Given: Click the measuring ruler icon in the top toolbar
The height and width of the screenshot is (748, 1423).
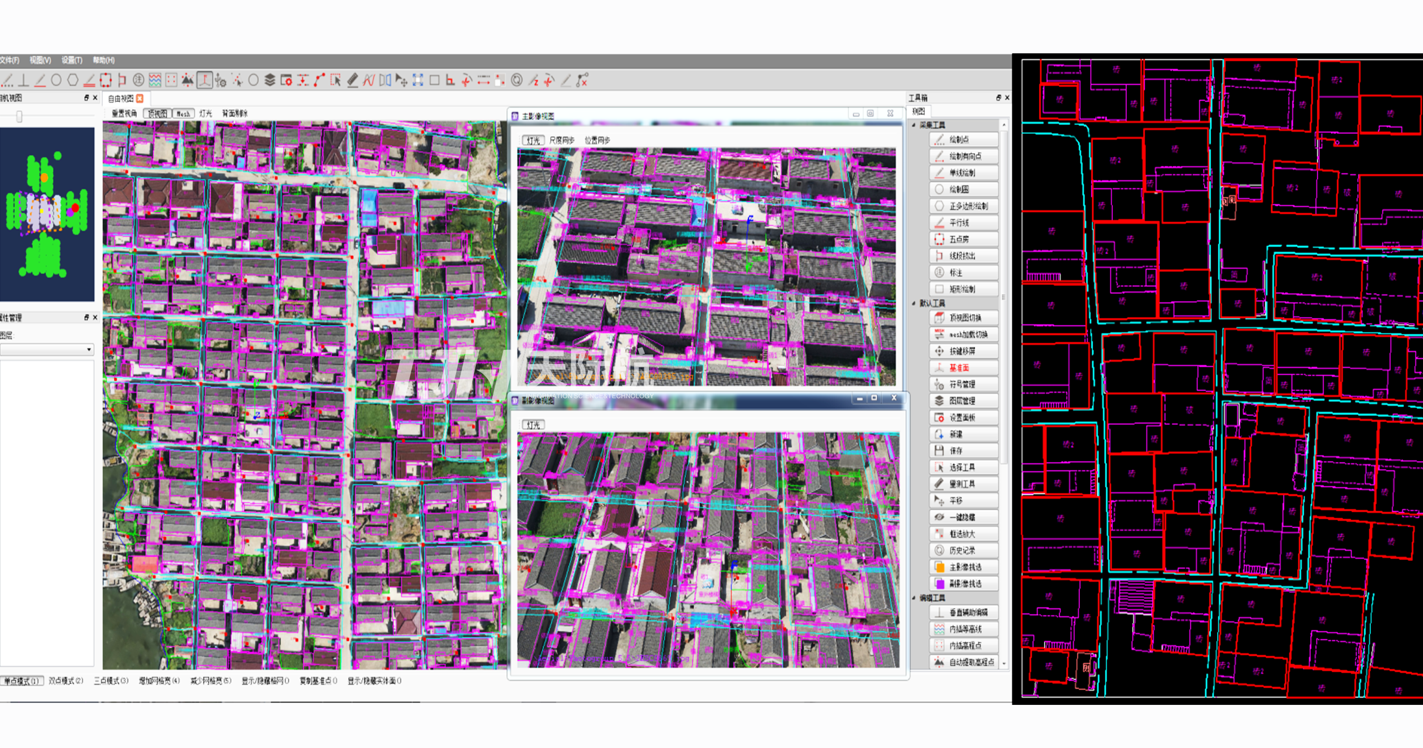Looking at the screenshot, I should [x=352, y=80].
